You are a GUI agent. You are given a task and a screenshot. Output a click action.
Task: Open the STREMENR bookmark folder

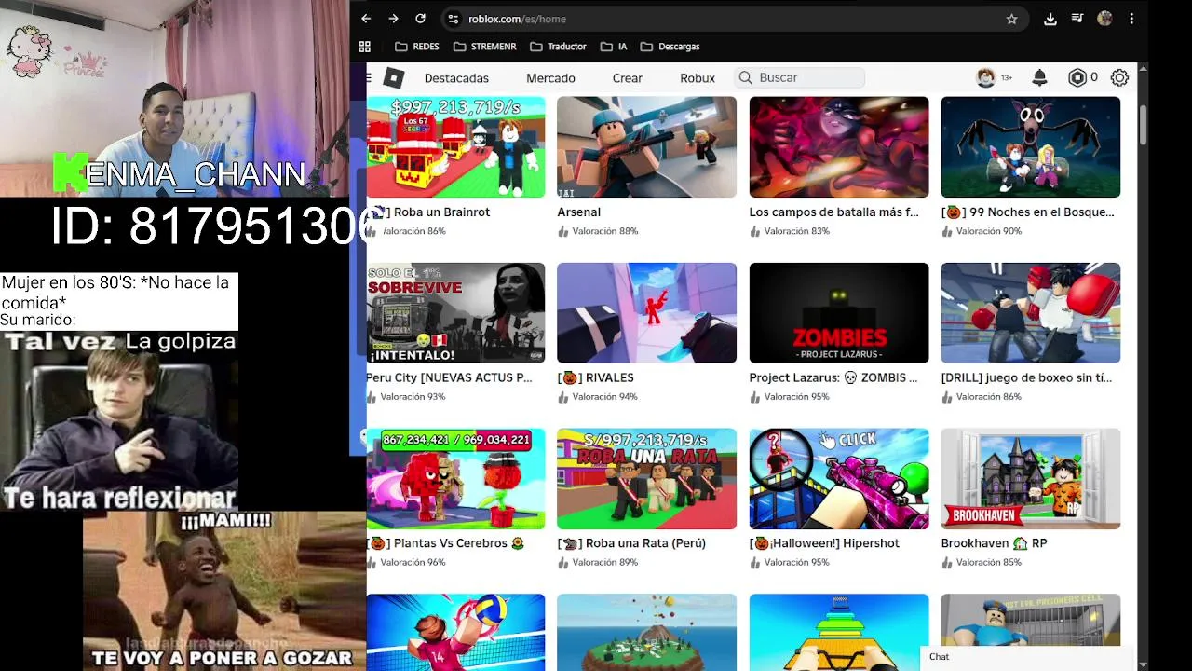click(x=484, y=47)
